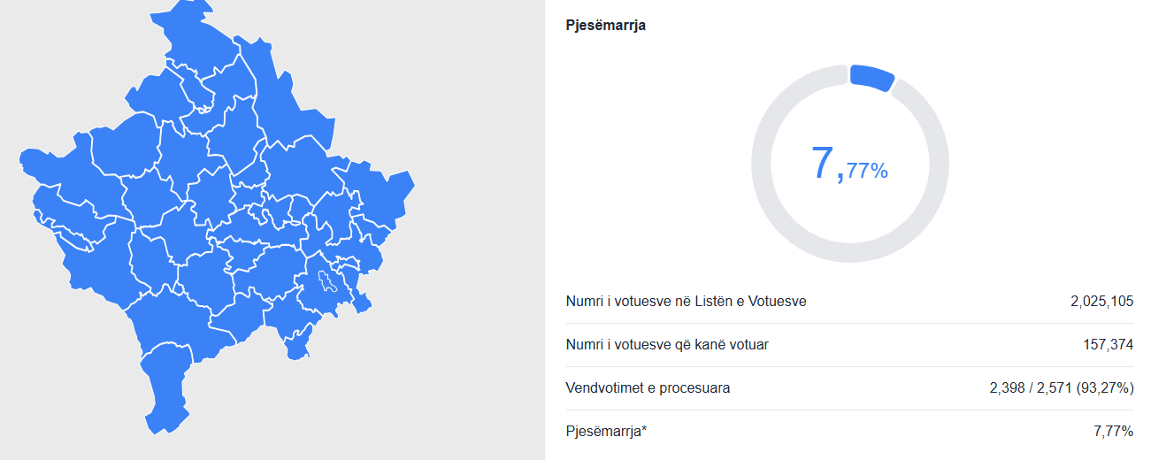Viewport: 1151px width, 460px height.
Task: Click the 'Pjesëmarrja*' label in the bottom row
Action: 606,432
